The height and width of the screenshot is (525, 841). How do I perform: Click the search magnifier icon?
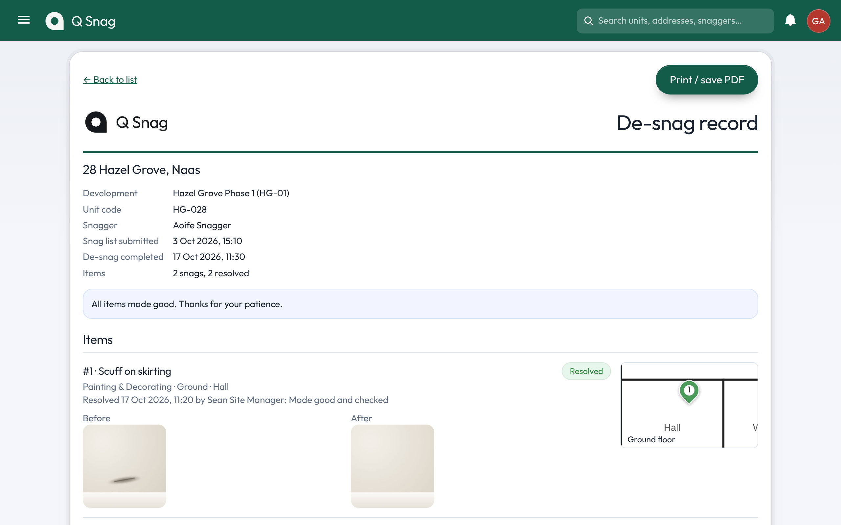(588, 21)
